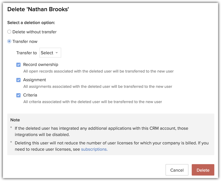
Task: Select the "Delete without transfer" radio button
Action: click(9, 32)
